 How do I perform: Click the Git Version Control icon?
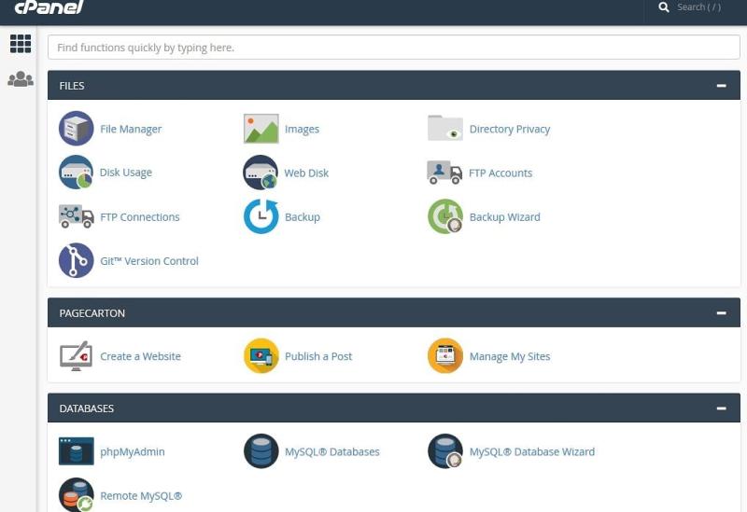(x=77, y=260)
